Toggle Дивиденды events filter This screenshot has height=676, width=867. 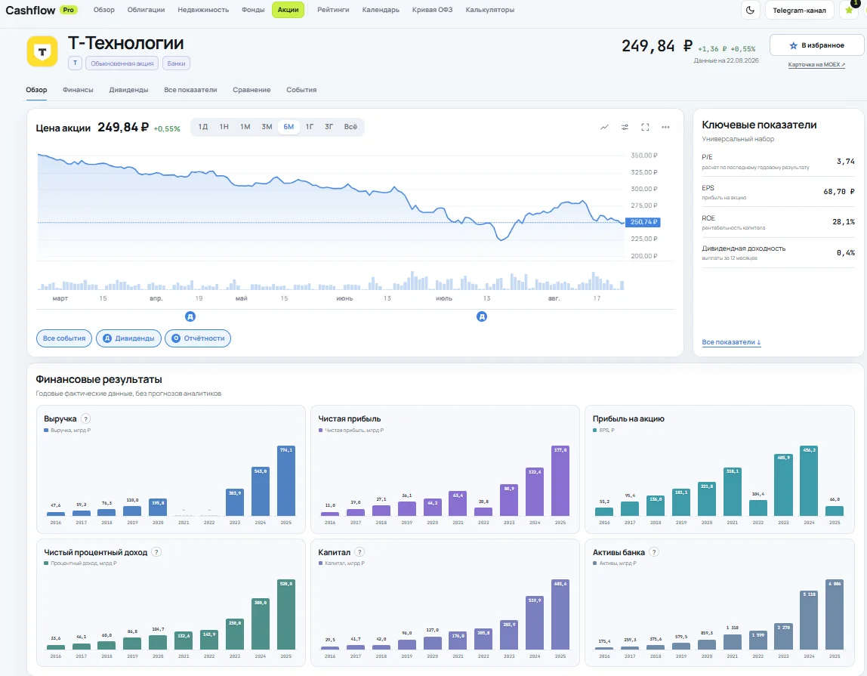click(x=129, y=338)
